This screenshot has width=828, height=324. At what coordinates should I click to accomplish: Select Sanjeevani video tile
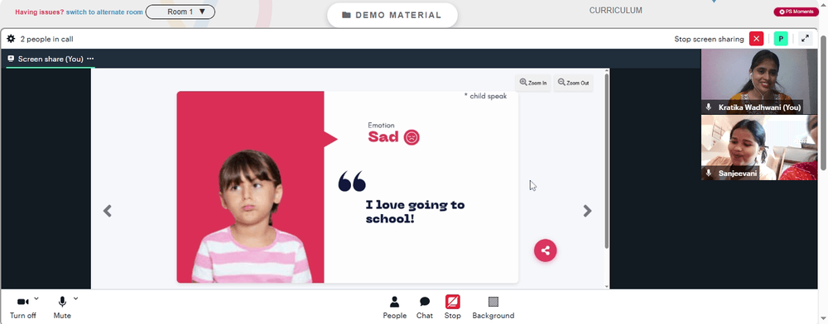pyautogui.click(x=758, y=147)
